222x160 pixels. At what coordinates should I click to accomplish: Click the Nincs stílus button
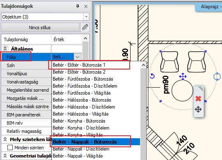pos(40,28)
